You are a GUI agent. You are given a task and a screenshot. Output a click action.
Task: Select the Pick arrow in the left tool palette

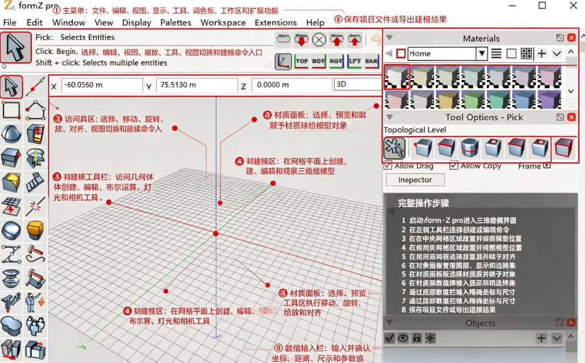[11, 87]
